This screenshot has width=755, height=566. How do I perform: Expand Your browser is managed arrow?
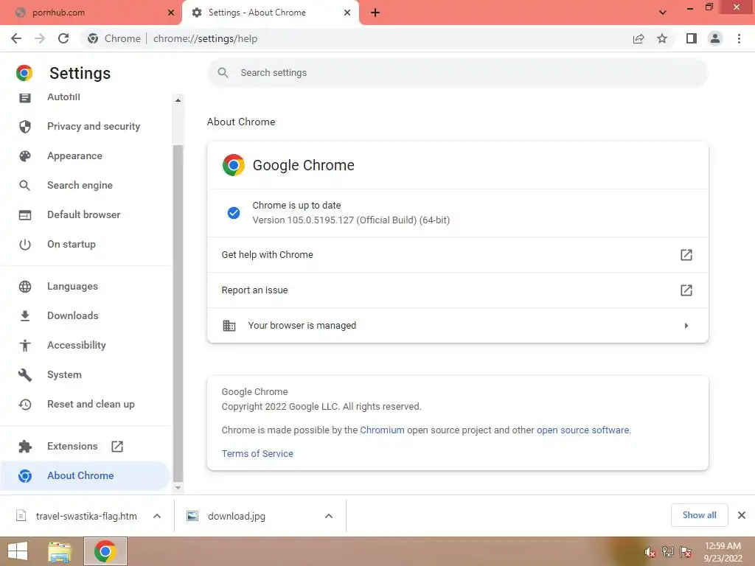click(x=686, y=326)
